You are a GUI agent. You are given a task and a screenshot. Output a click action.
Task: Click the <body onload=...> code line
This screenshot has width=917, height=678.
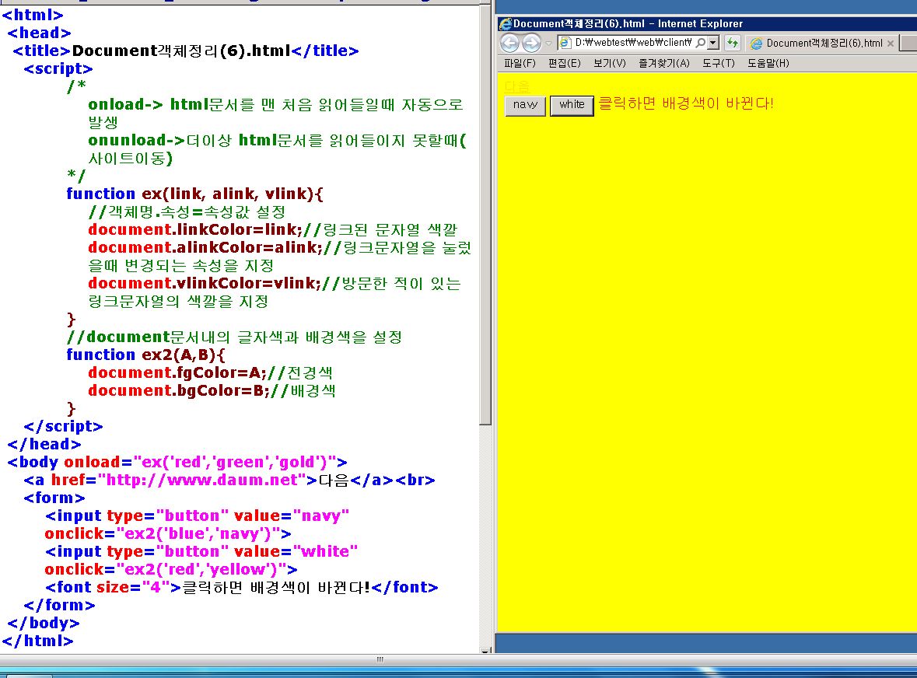pyautogui.click(x=177, y=463)
